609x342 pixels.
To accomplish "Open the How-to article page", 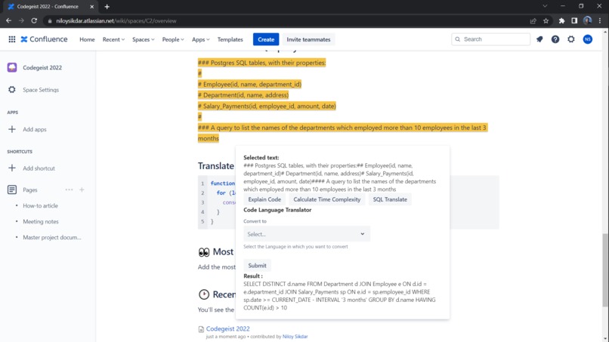I will [40, 206].
